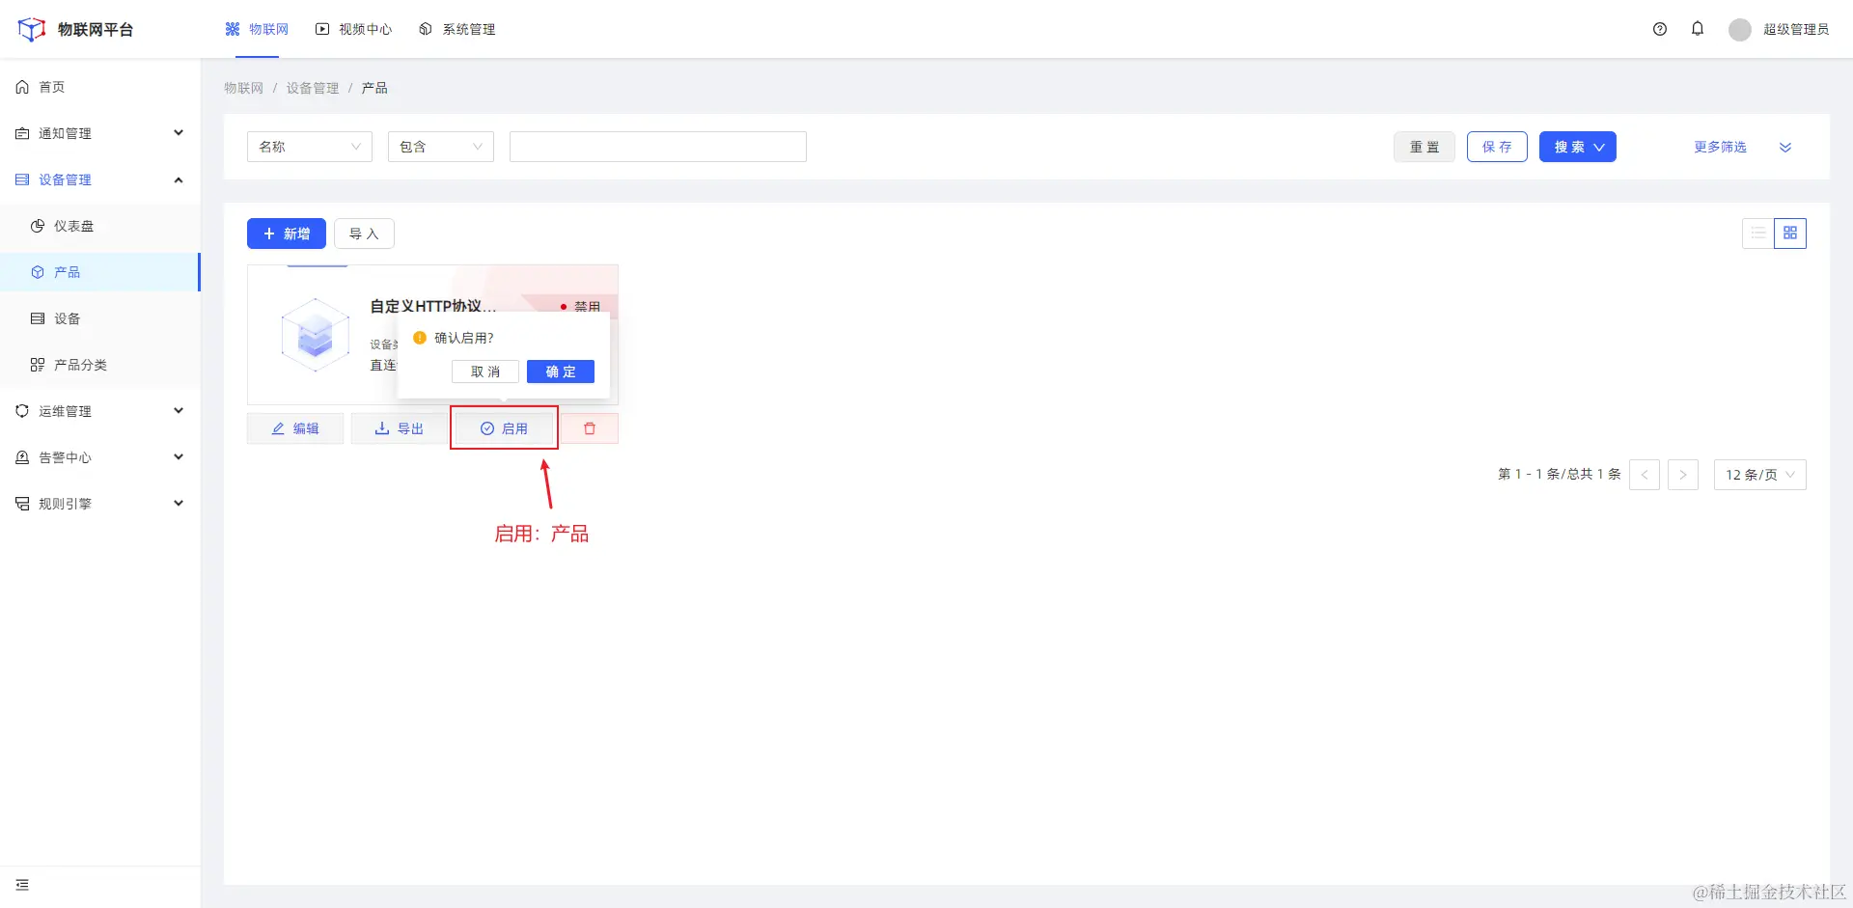1853x908 pixels.
Task: Go to 首页 in the sidebar
Action: coord(100,87)
